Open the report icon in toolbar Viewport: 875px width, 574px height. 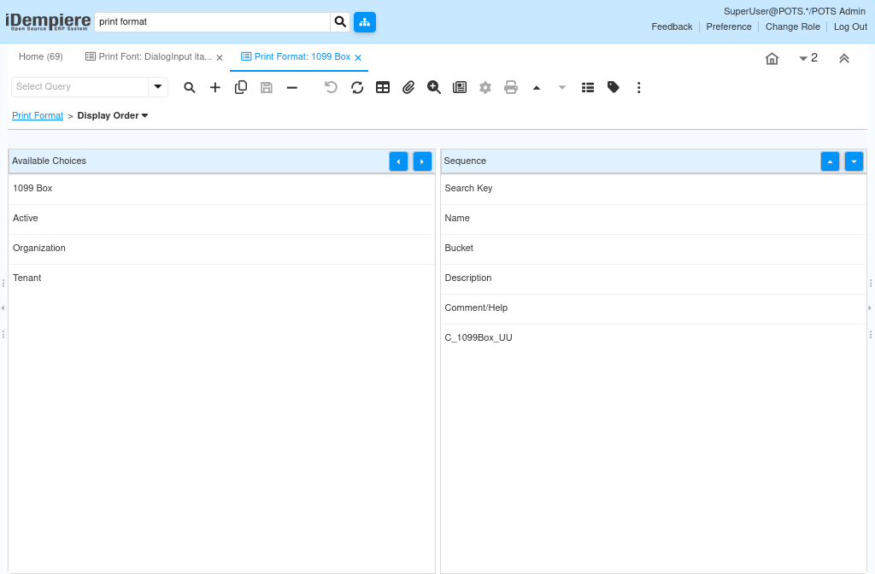[x=460, y=88]
